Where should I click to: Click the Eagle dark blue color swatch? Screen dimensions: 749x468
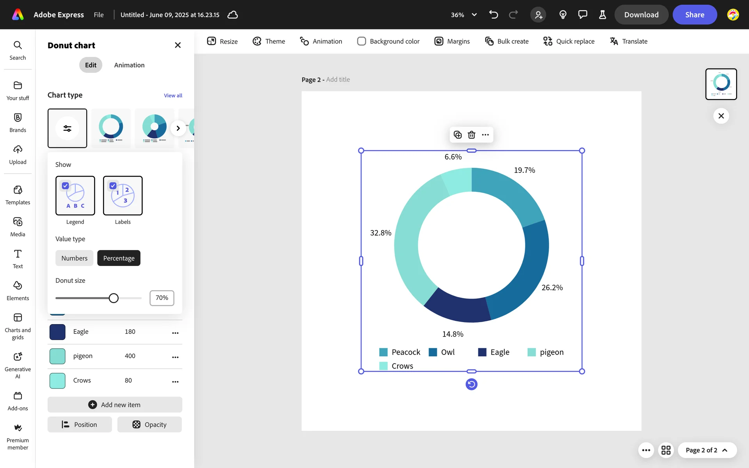[57, 332]
